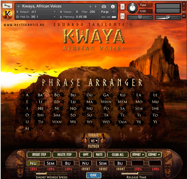
Task: Select the syllable MEM
Action: tap(122, 102)
